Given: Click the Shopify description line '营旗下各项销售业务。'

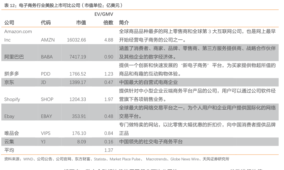Looking at the screenshot, I should coord(143,100).
